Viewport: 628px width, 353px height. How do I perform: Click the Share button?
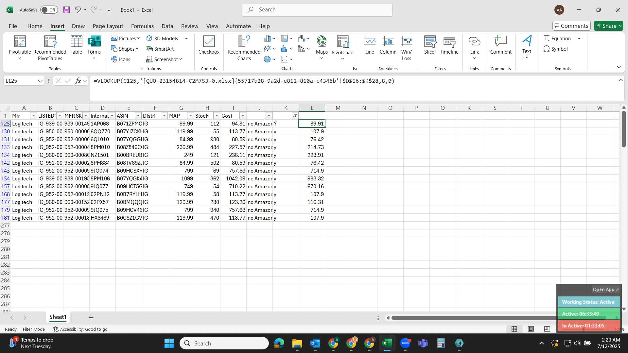tap(609, 26)
